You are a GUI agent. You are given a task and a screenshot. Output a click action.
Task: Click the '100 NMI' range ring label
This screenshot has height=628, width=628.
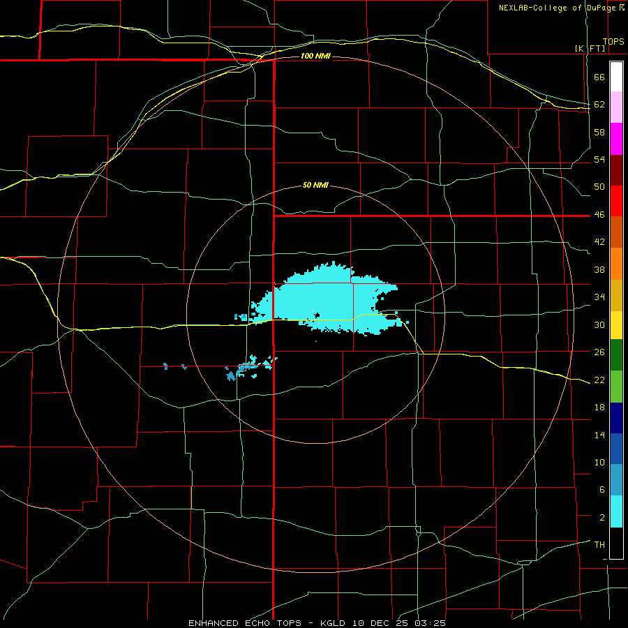click(315, 56)
